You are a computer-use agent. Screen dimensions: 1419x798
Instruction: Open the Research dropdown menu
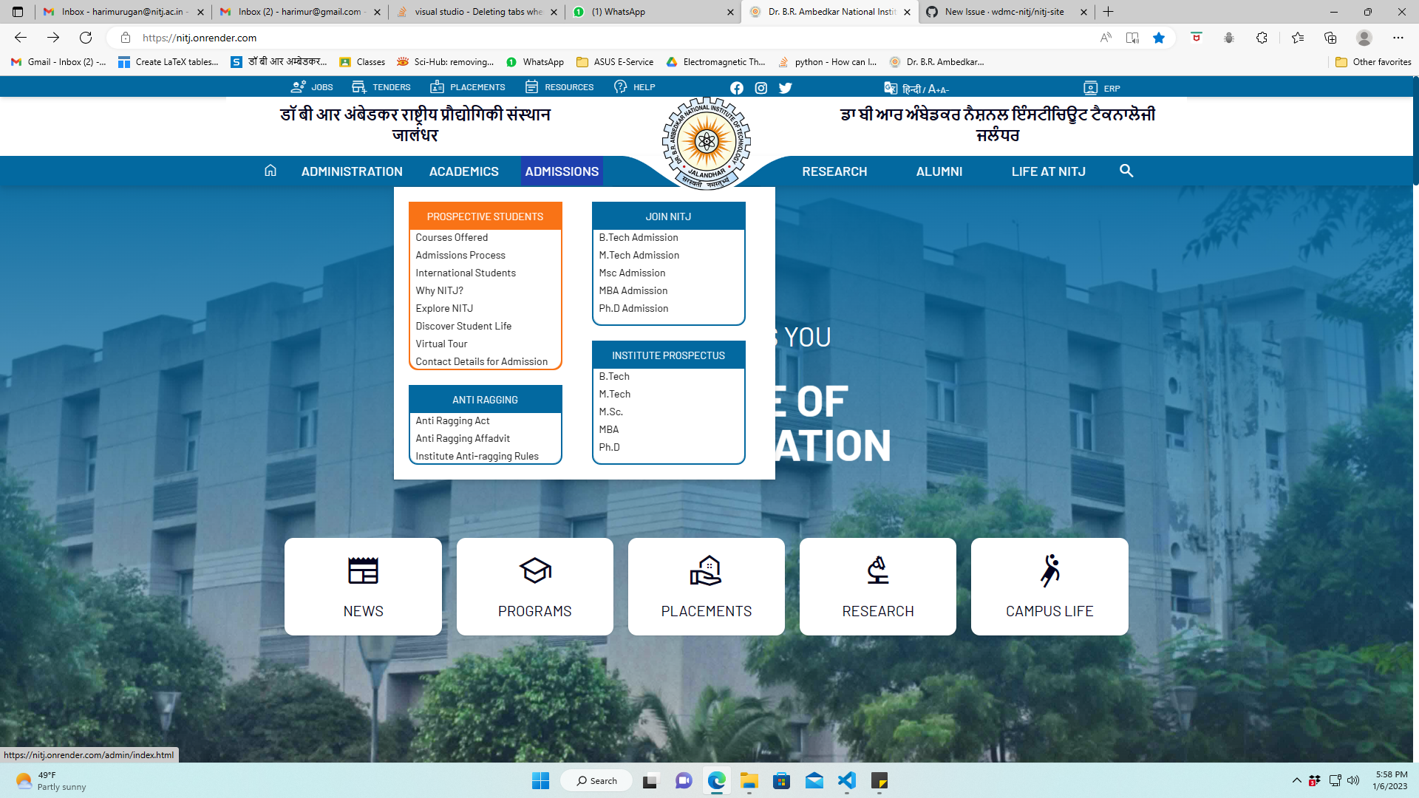tap(834, 171)
